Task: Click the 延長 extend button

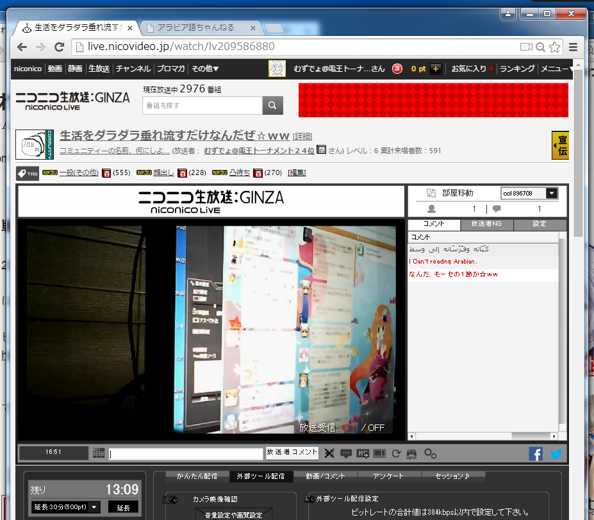Action: 123,507
